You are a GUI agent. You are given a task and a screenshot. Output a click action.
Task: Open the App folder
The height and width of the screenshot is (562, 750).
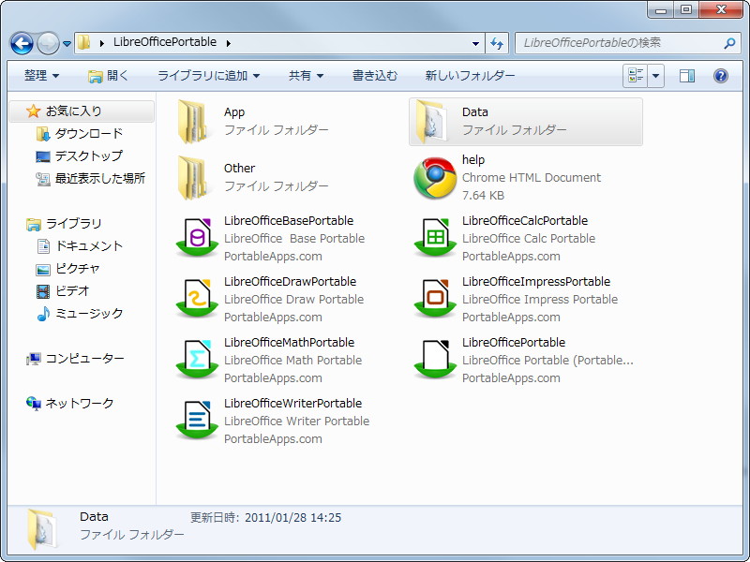coord(197,119)
